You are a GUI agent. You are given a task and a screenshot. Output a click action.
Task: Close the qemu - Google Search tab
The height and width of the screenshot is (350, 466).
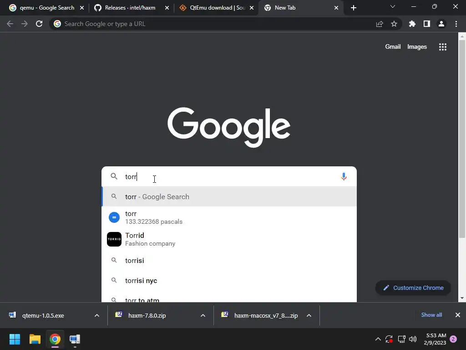[x=82, y=8]
